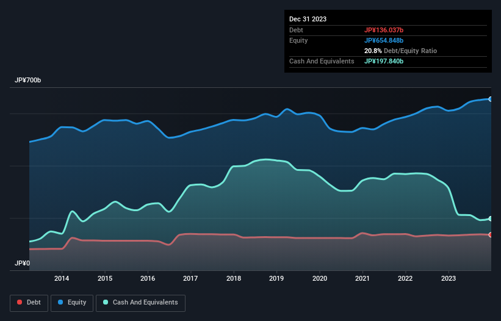Screen dimensions: 501x321
Task: Select the Debt value JP¥136.037b in tooltip
Action: [x=384, y=30]
